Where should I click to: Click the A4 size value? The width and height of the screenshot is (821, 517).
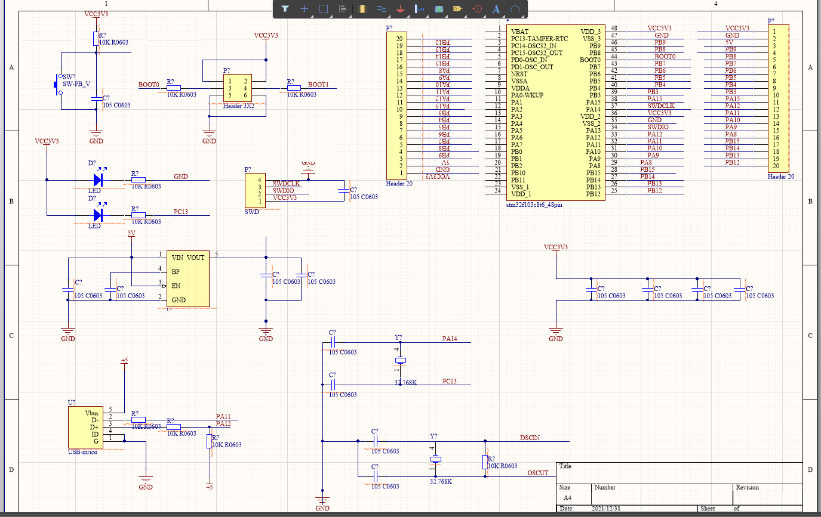click(x=568, y=497)
